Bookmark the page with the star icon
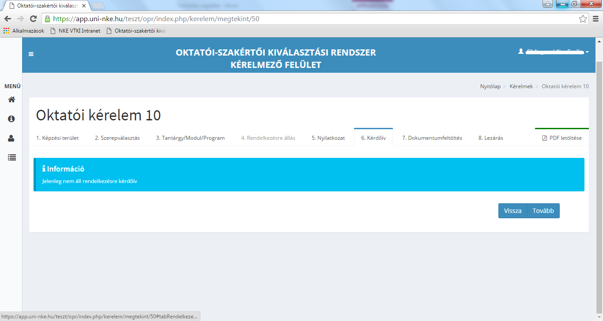 [x=583, y=19]
